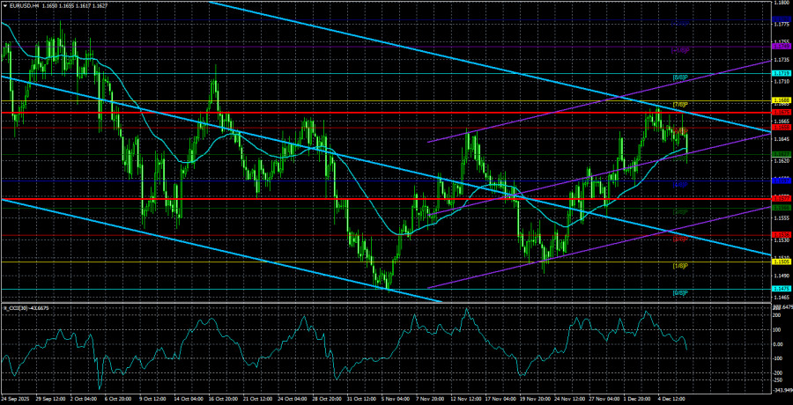
Task: Click the yellow 1.1688 price tag
Action: [782, 101]
